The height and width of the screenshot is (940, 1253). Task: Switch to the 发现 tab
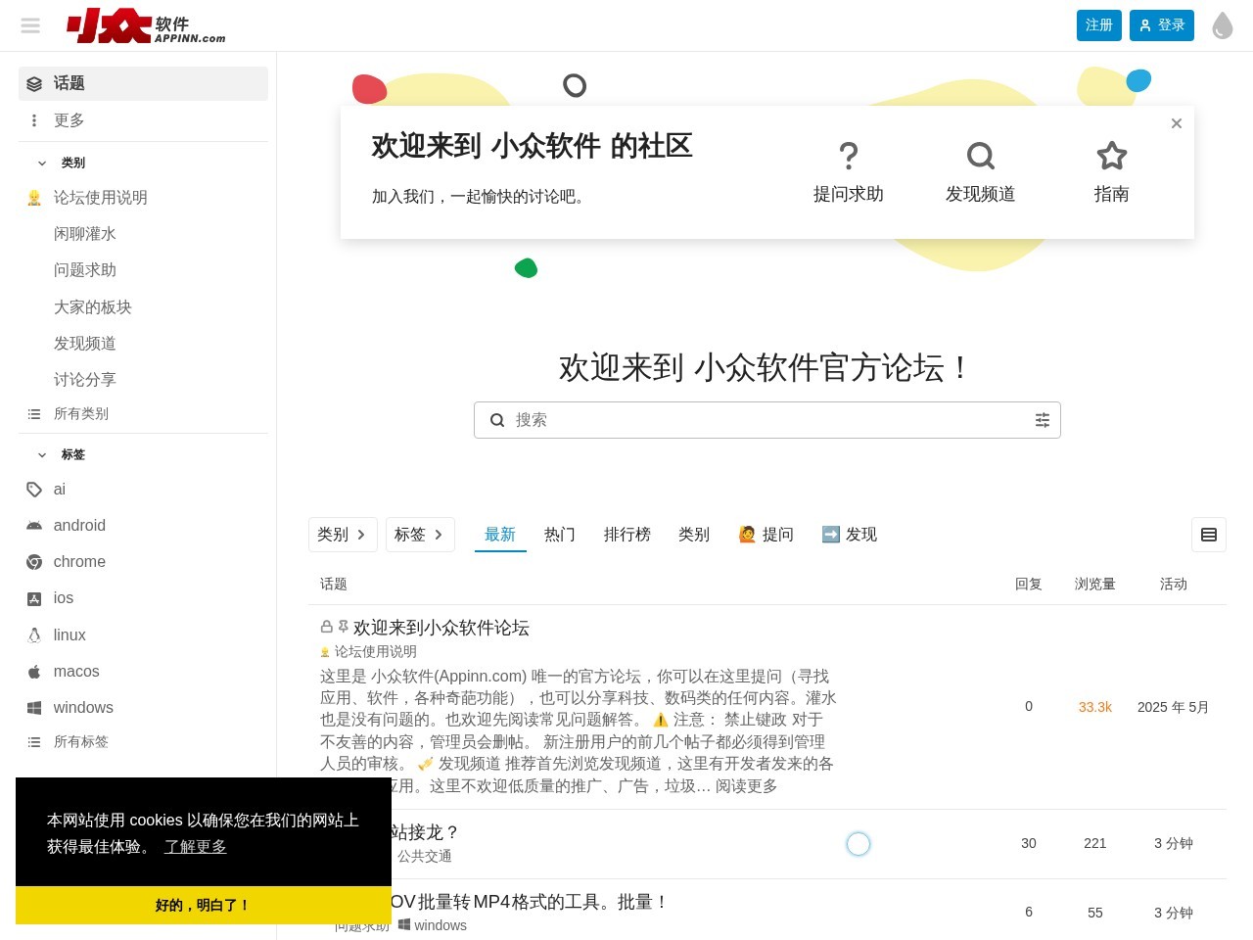[849, 535]
